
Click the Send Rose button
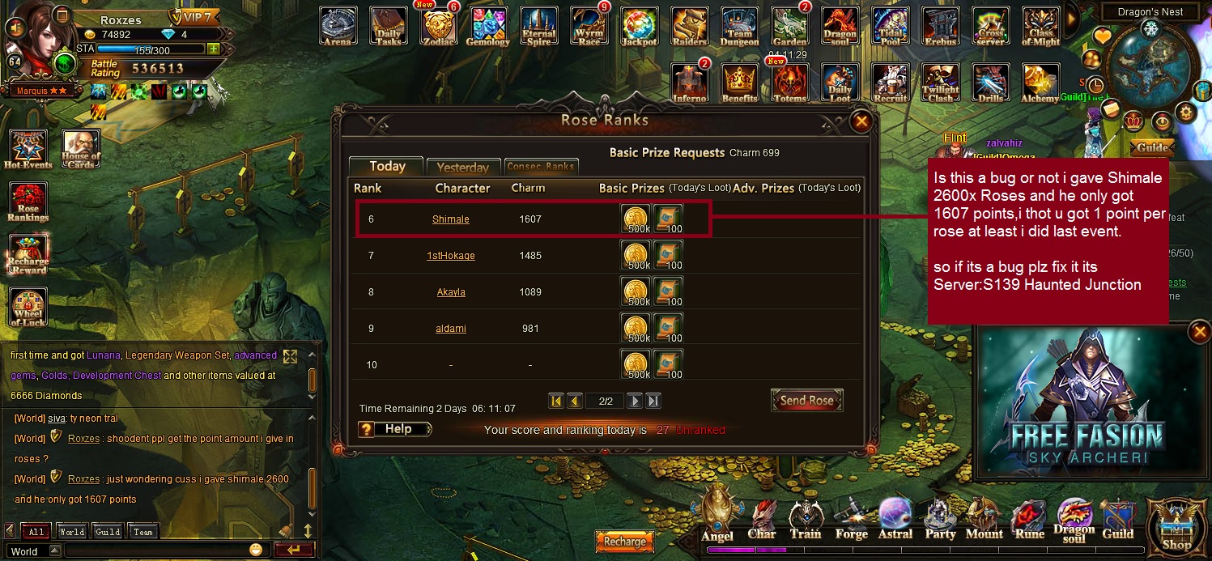(806, 401)
